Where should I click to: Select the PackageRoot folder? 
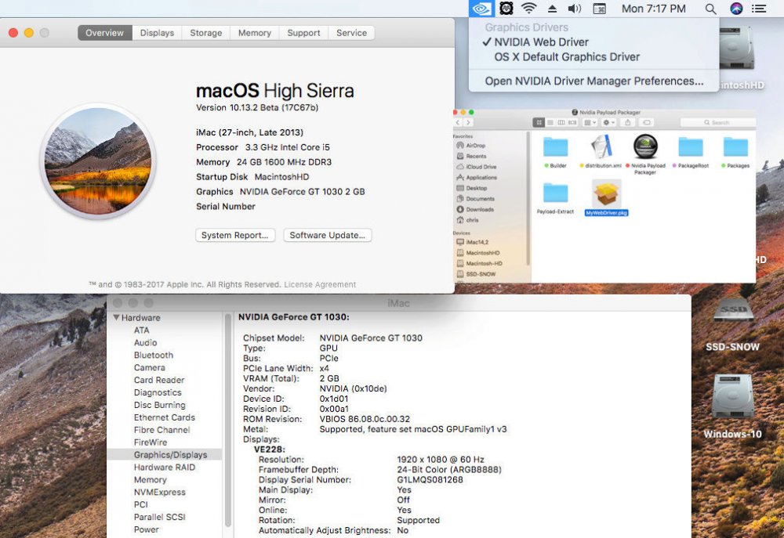[x=691, y=152]
